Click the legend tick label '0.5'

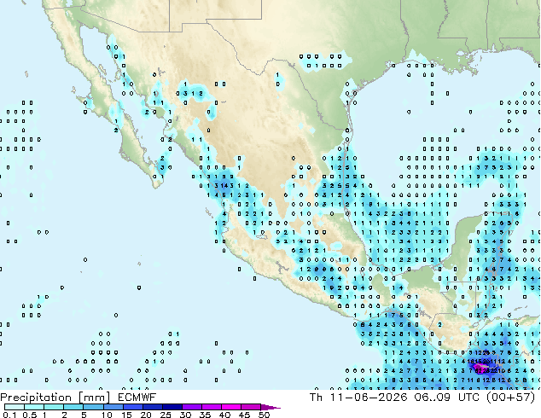[29, 415]
